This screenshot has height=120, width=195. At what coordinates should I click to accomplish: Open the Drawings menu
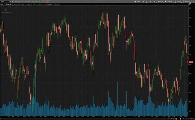tap(169, 1)
